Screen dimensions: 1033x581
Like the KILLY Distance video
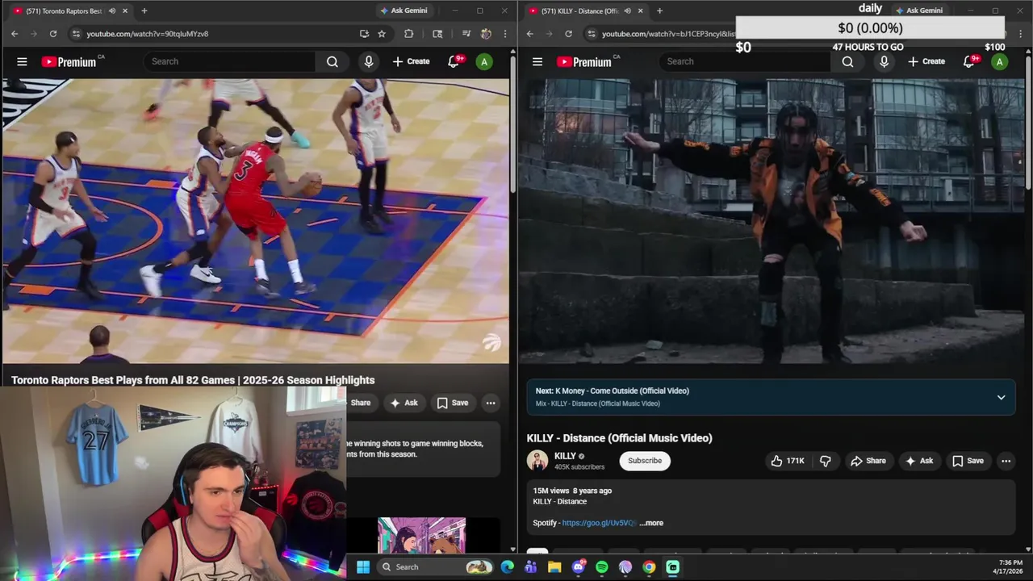pyautogui.click(x=787, y=461)
